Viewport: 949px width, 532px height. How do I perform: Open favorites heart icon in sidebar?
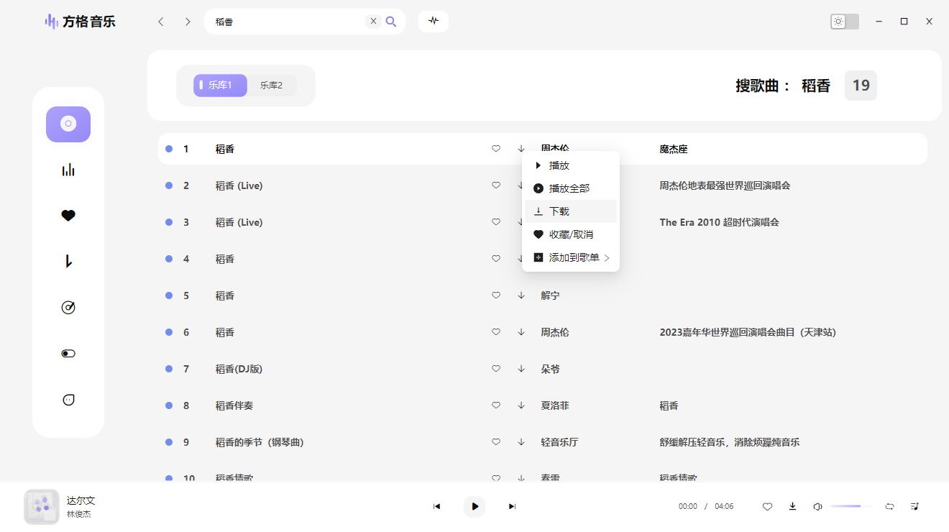pyautogui.click(x=68, y=216)
